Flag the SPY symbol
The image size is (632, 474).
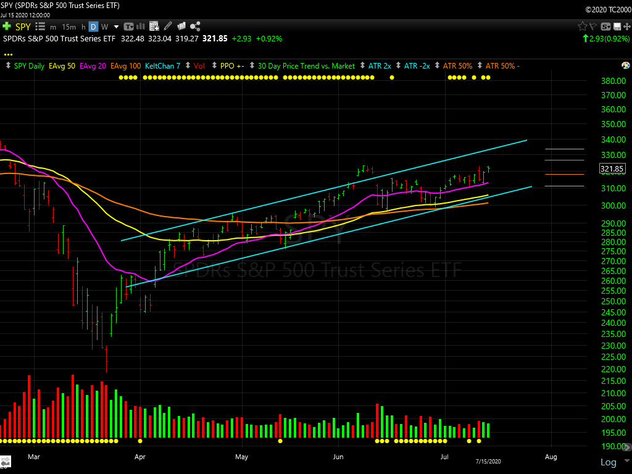593,27
